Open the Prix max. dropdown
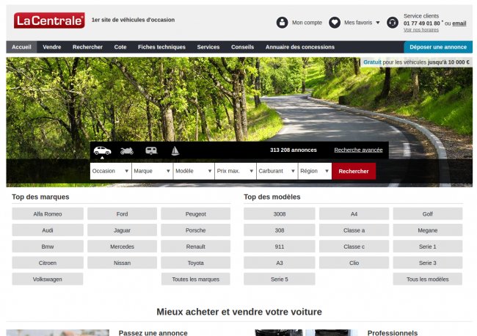This screenshot has height=336, width=477. 234,171
